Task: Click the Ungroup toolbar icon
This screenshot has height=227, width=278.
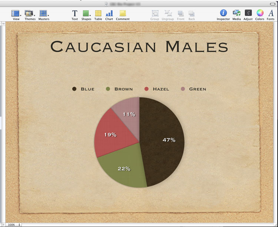Action: (x=168, y=15)
